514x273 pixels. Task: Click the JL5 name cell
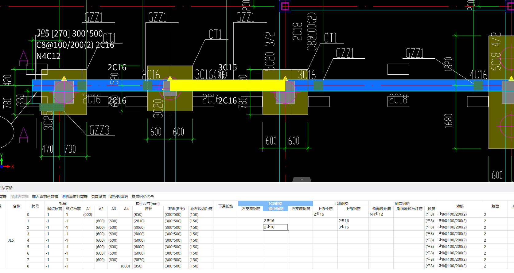pos(16,240)
